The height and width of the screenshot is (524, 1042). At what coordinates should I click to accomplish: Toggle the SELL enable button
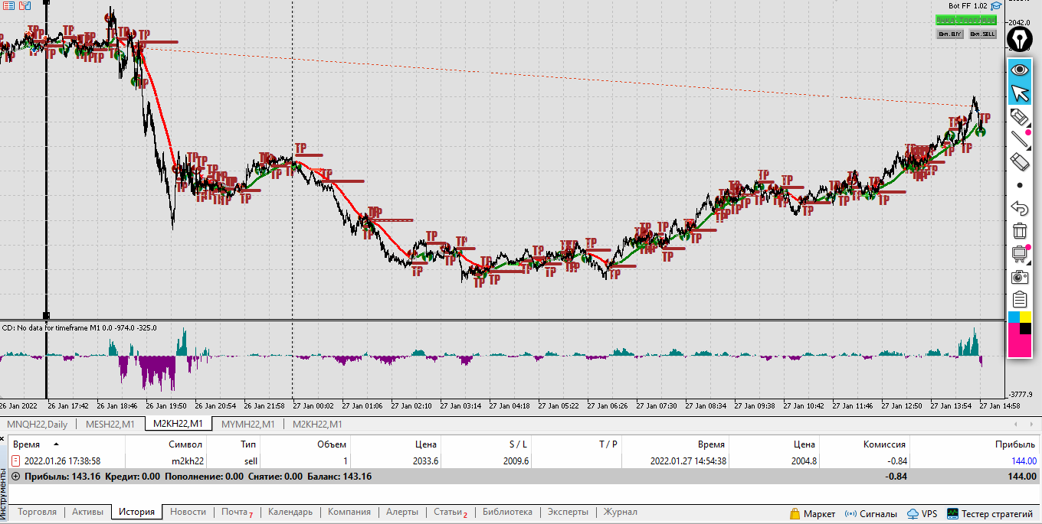(x=982, y=34)
